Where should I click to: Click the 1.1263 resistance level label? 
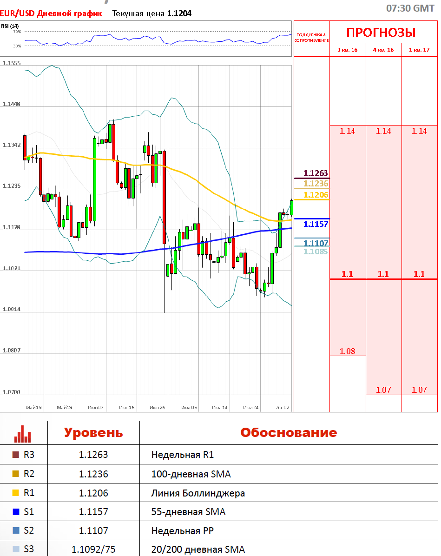point(316,173)
